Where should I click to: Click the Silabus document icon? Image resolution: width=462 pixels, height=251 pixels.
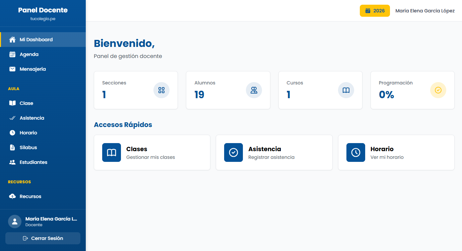pos(13,147)
